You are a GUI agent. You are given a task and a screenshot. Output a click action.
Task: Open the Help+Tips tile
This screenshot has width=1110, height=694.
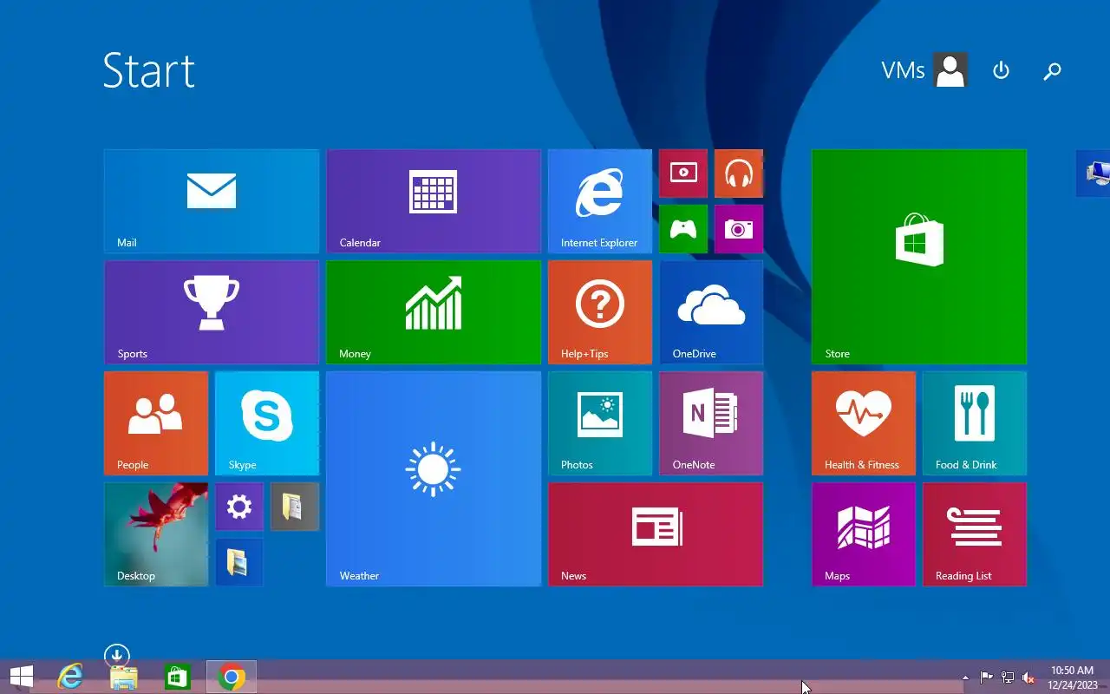tap(600, 312)
